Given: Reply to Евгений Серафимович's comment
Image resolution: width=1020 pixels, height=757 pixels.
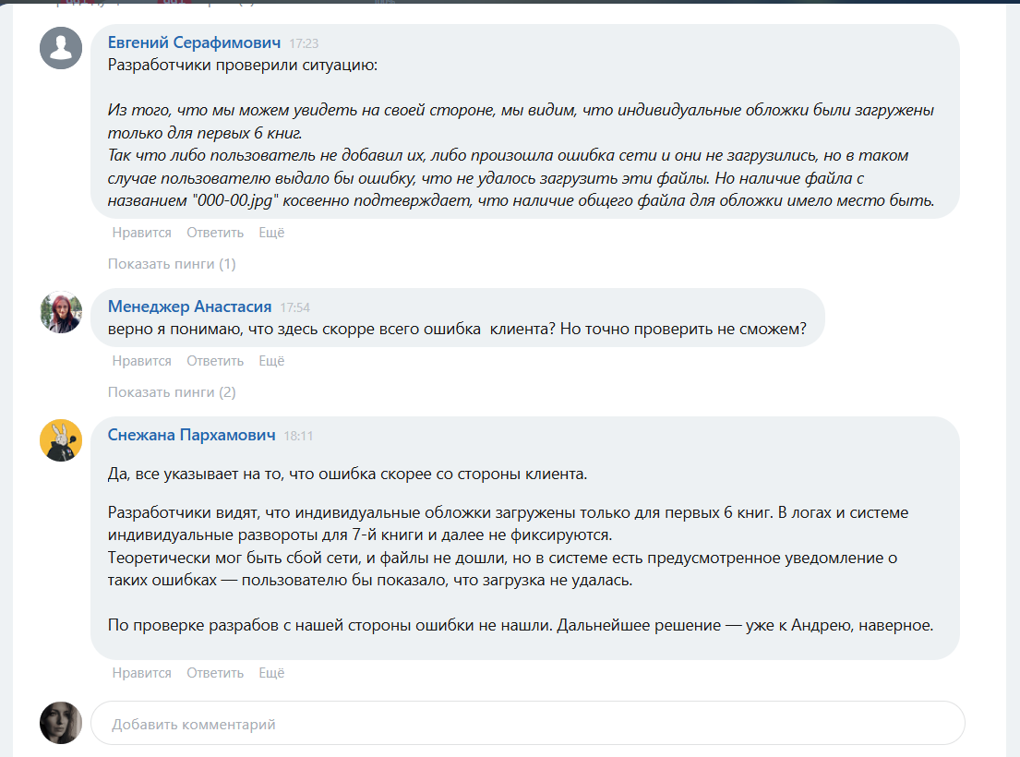Looking at the screenshot, I should (215, 233).
